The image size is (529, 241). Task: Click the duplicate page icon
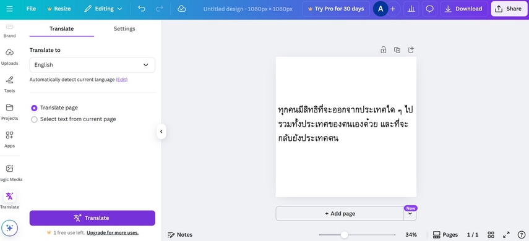click(397, 50)
